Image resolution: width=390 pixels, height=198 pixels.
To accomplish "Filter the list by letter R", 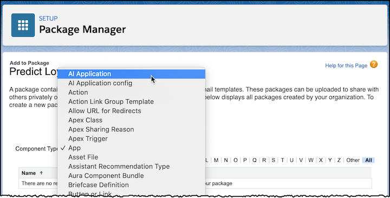I will click(x=264, y=160).
